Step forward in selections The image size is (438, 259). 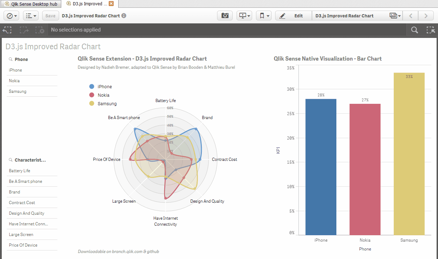click(24, 30)
